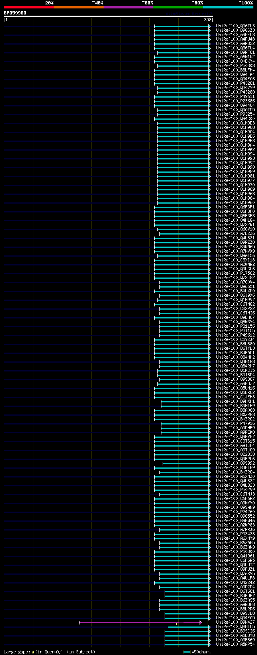This screenshot has height=655, width=257.
Task: Click the green ~80% identity legend bar
Action: pyautogui.click(x=178, y=7)
